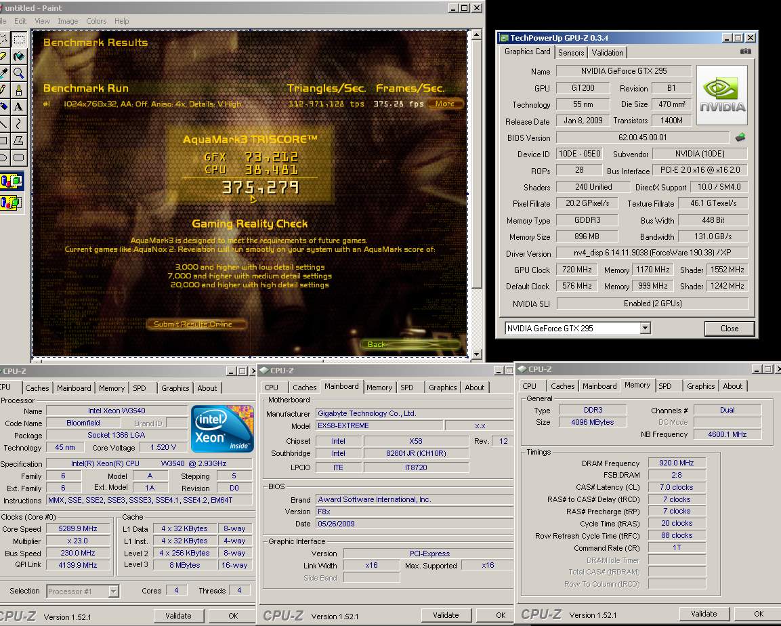Viewport: 781px width, 626px height.
Task: Open the Edit menu in Paint
Action: click(x=20, y=21)
